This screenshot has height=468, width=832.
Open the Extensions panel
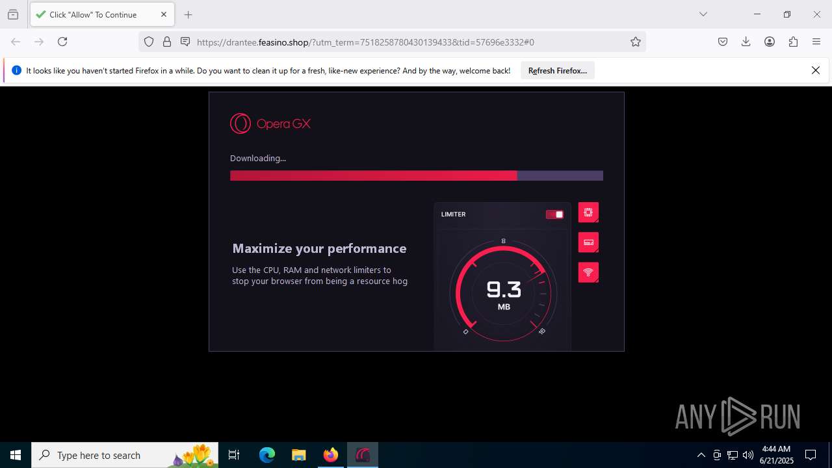[793, 42]
